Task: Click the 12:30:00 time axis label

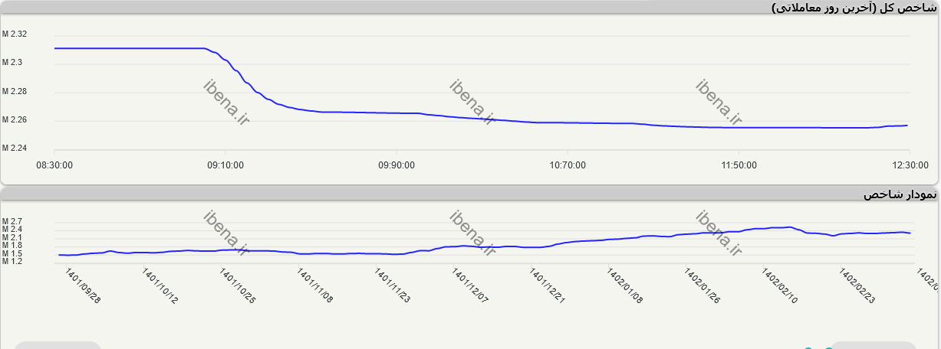Action: tap(910, 165)
